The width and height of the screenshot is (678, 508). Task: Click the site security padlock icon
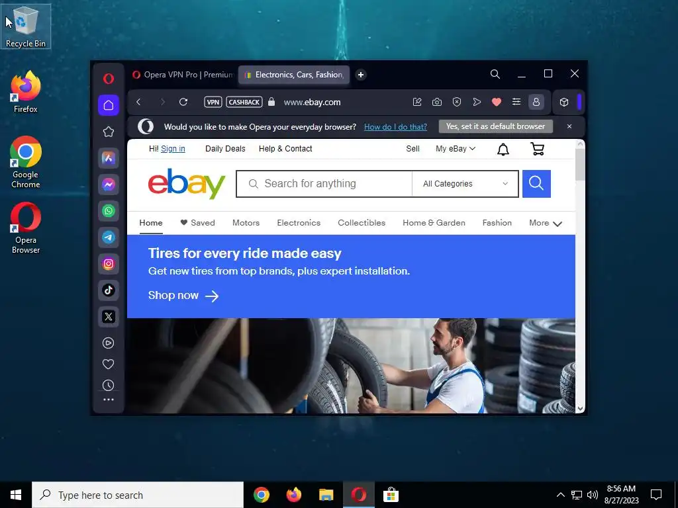271,101
